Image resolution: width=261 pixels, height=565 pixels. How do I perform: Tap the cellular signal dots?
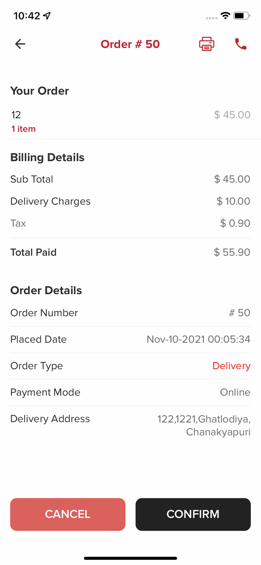coord(211,18)
